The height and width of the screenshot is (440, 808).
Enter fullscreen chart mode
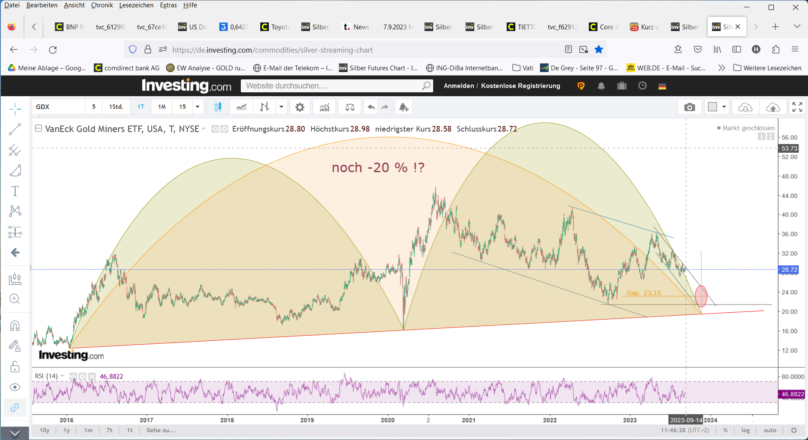click(797, 107)
